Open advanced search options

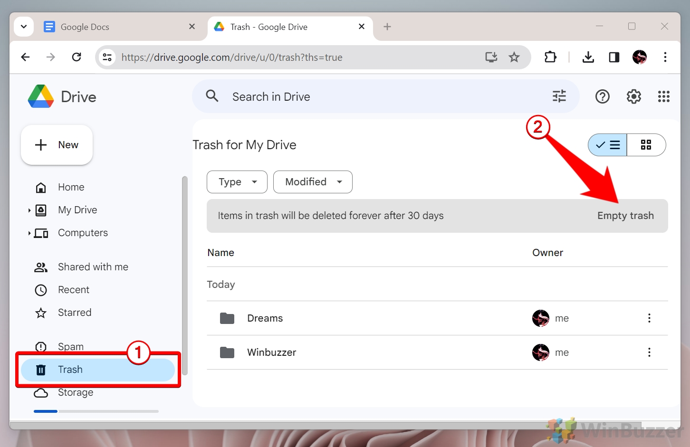559,96
